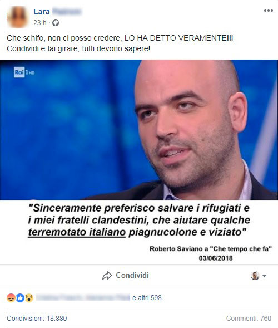Click the Rai 1 HD logo
This screenshot has height=328, width=278.
point(24,72)
